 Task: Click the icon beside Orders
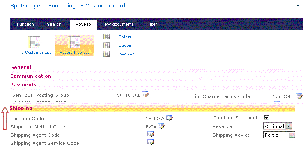106,37
